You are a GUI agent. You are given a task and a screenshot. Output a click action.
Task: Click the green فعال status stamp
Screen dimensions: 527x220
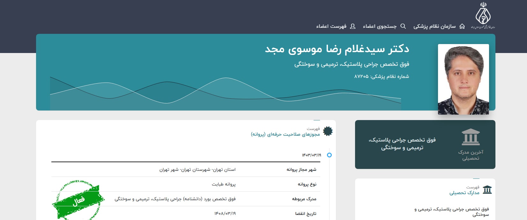click(78, 200)
